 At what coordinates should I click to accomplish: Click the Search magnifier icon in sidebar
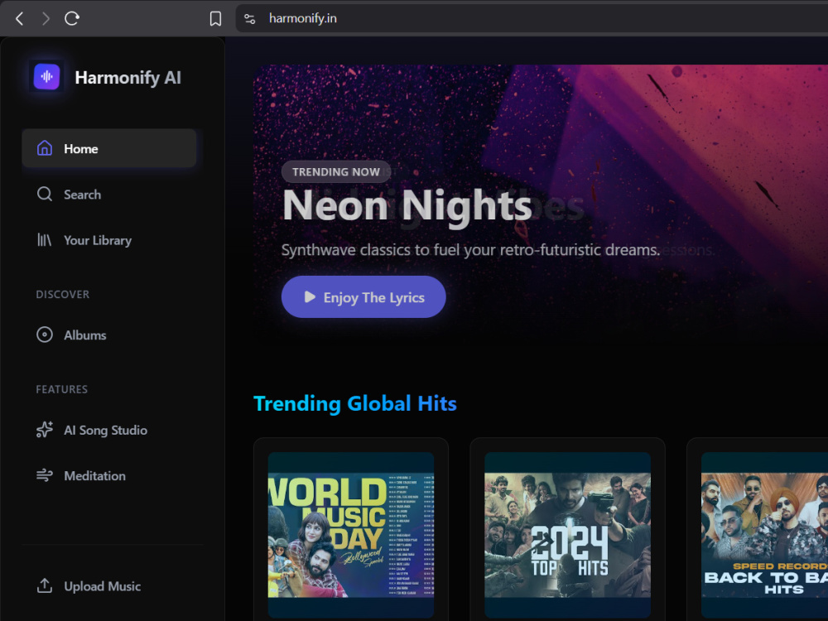(x=45, y=194)
